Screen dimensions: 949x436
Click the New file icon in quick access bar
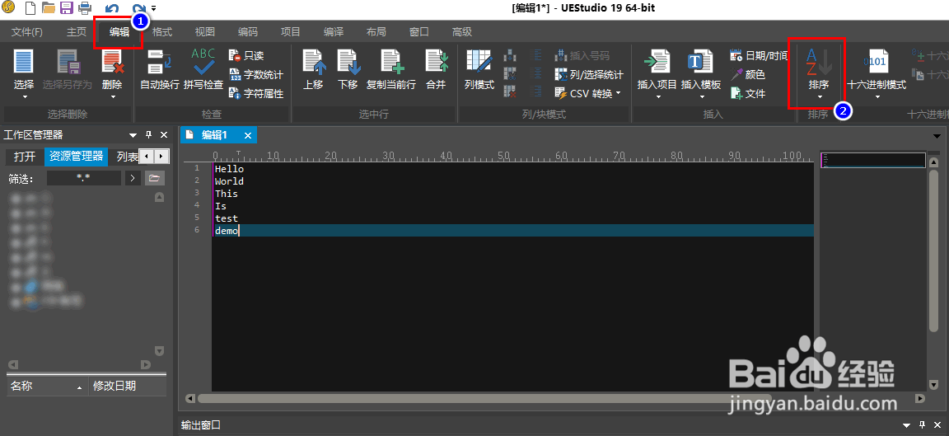tap(30, 8)
